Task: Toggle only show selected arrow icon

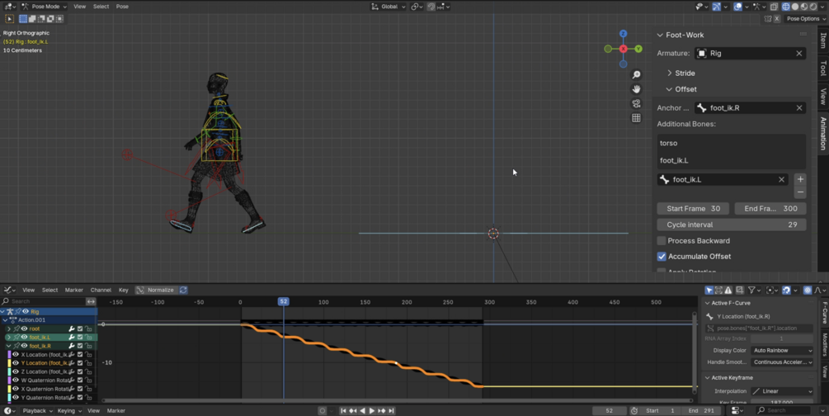Action: [x=709, y=290]
